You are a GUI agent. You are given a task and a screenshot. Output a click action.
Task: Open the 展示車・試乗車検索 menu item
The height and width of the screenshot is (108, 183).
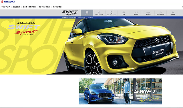click(29, 7)
